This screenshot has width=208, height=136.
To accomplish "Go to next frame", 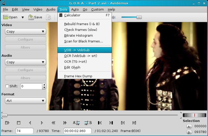I will [x=42, y=123].
